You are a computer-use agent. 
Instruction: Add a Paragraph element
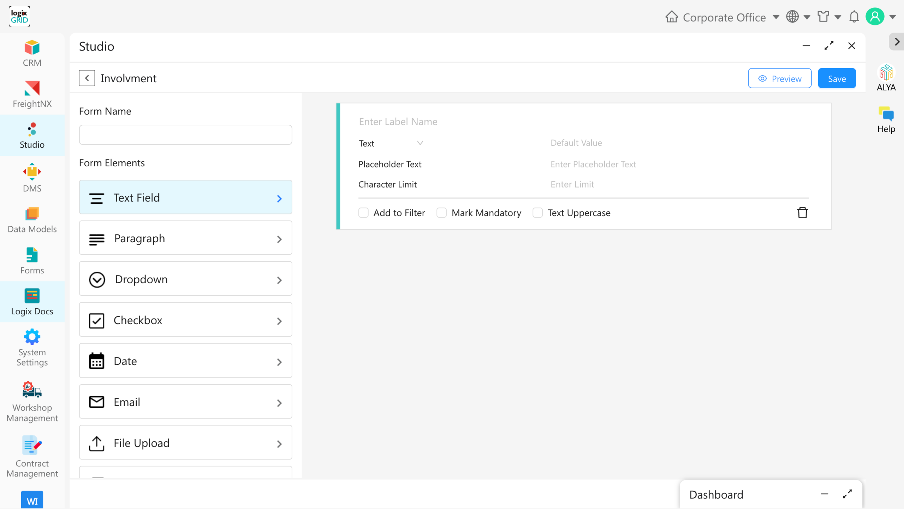[x=185, y=238]
